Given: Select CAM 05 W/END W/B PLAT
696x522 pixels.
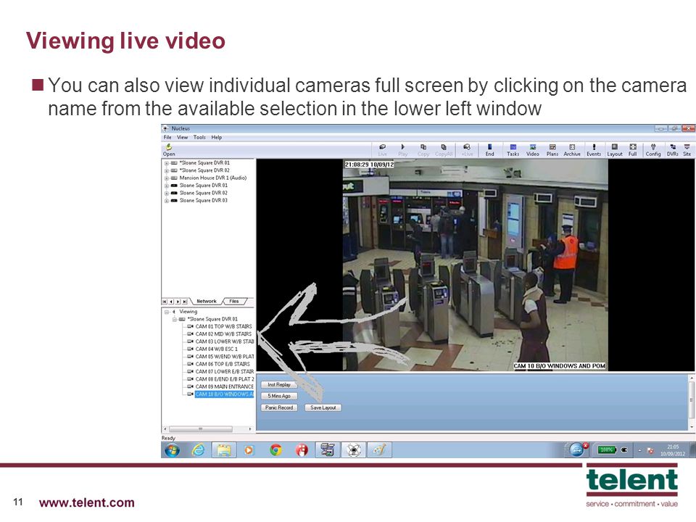Looking at the screenshot, I should click(225, 357).
